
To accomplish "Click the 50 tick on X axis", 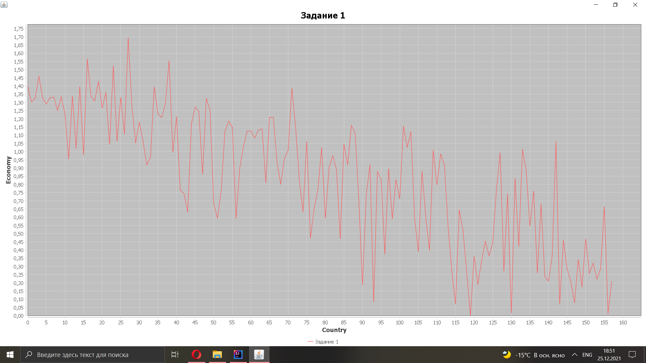I will coord(213,323).
